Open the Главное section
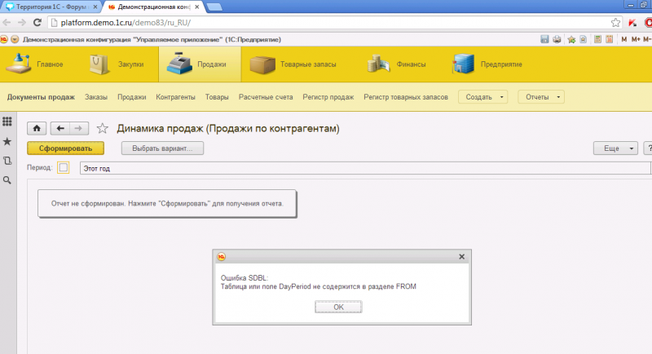 coord(35,64)
